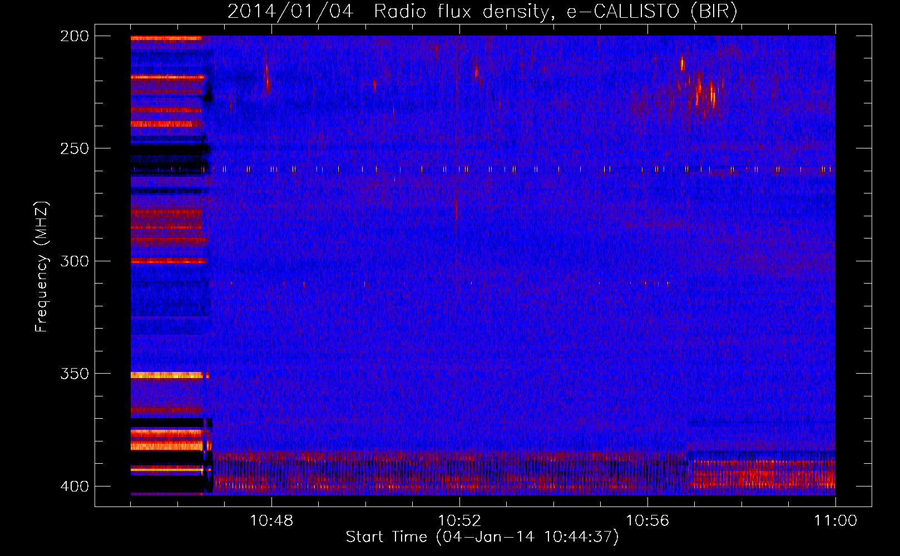Click the '10:52' time tick label
Screen dimensions: 900x556
(x=459, y=521)
